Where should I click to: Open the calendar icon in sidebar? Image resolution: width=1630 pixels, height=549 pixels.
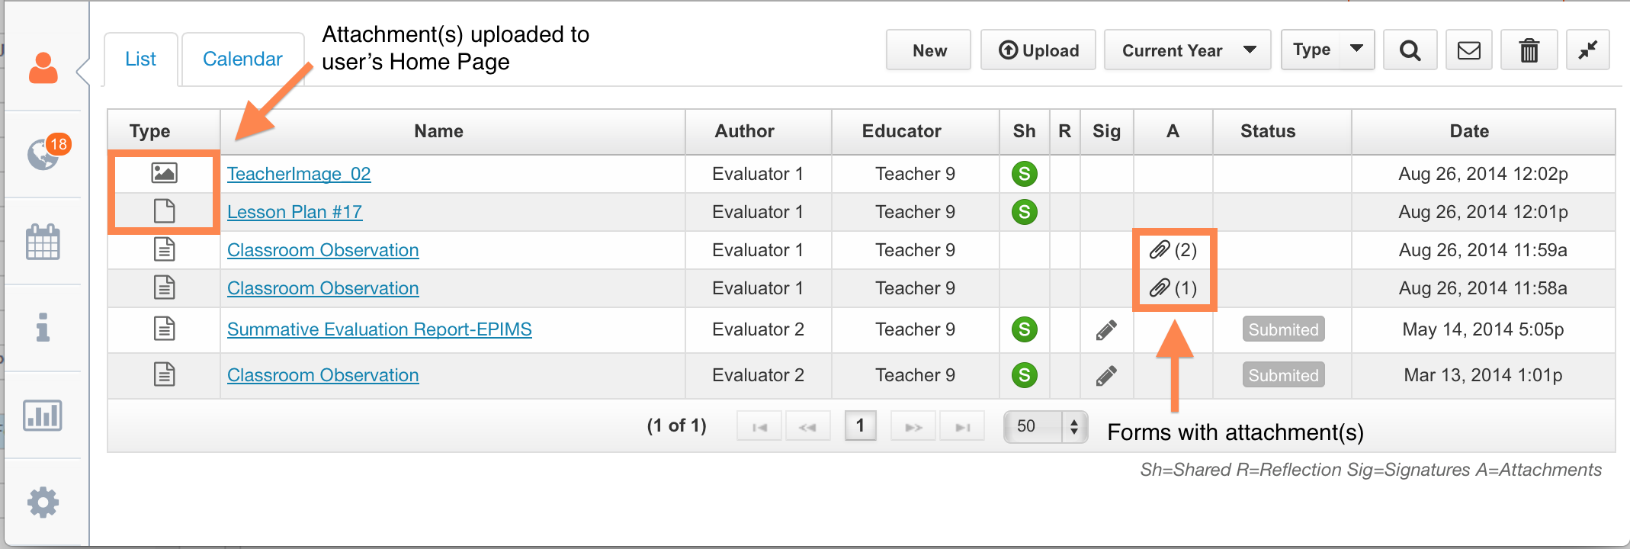(43, 242)
